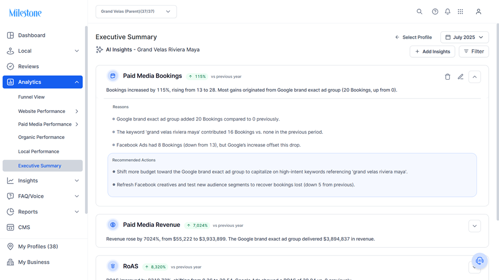Delete the Paid Media Bookings insight

(x=447, y=77)
